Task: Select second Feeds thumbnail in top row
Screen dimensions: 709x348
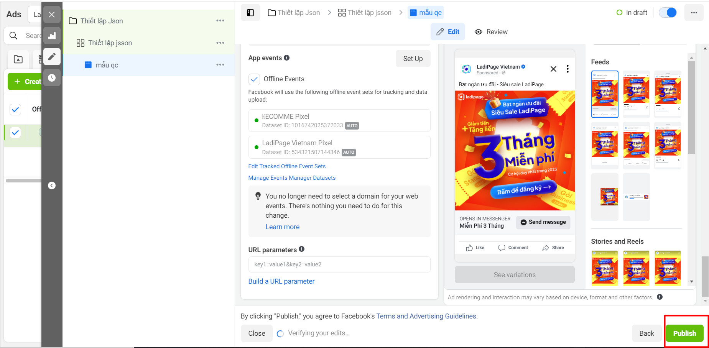Action: [x=636, y=94]
